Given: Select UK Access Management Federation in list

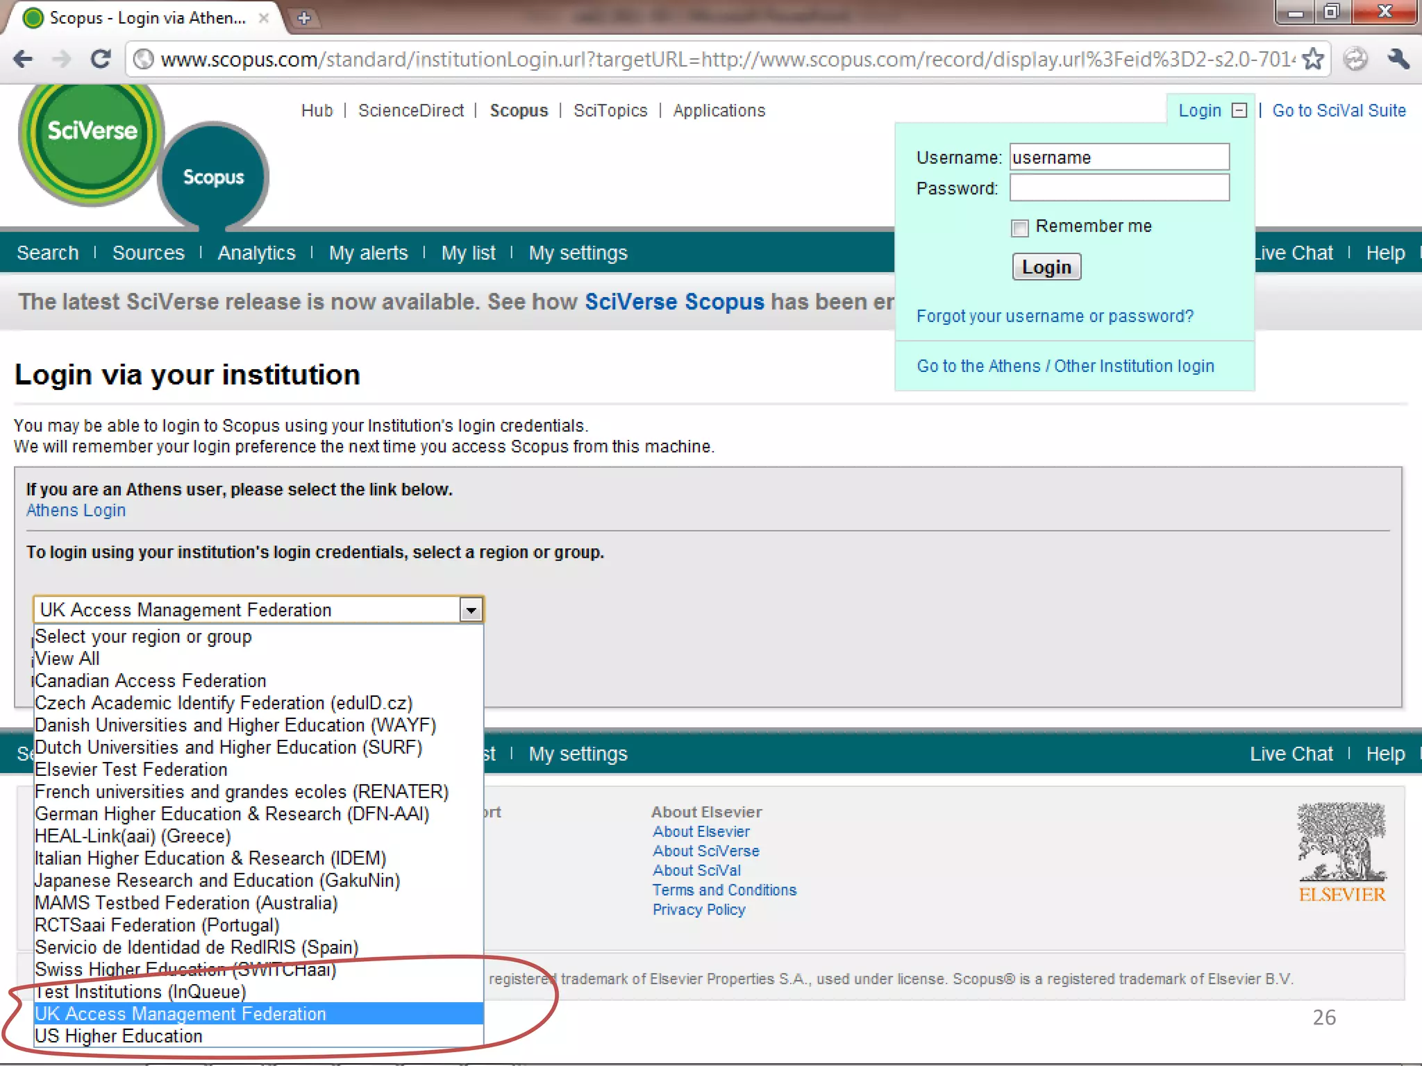Looking at the screenshot, I should (258, 1014).
